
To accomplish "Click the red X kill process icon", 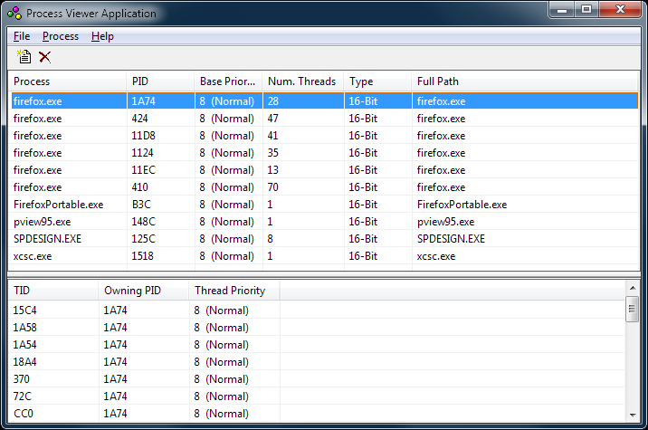I will click(44, 57).
